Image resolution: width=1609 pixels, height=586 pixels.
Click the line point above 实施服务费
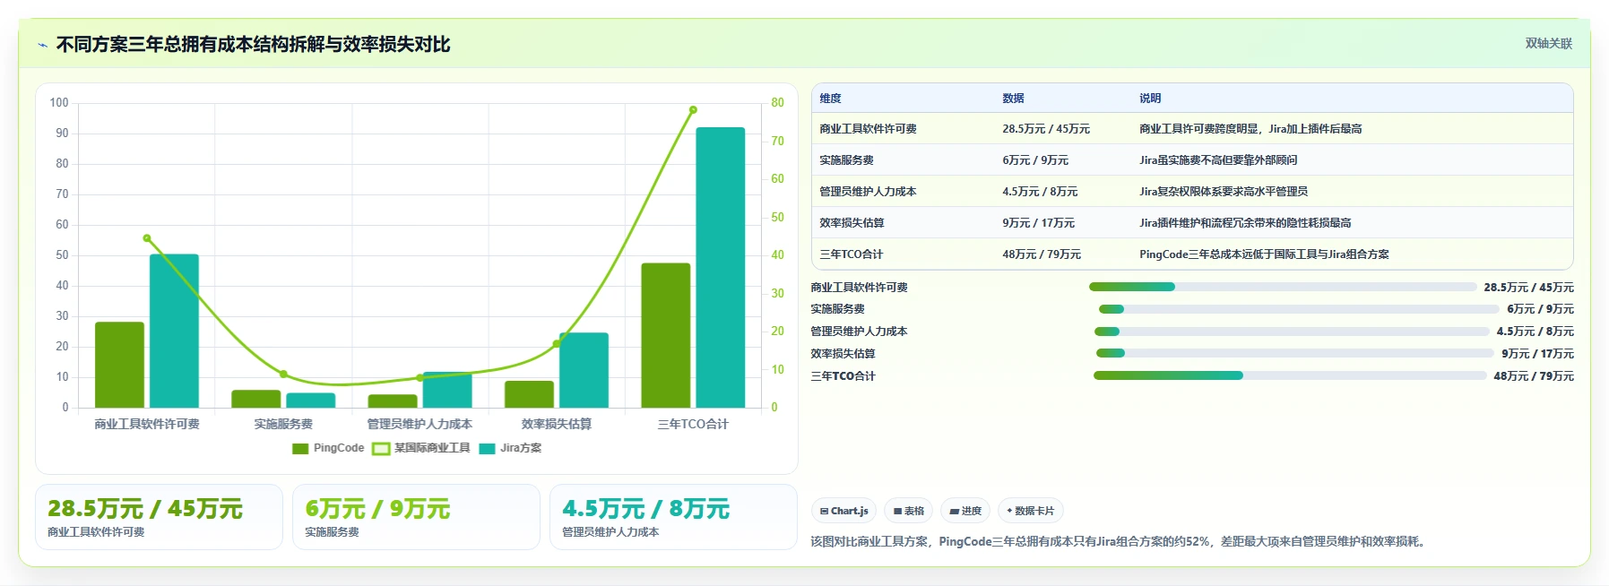283,375
